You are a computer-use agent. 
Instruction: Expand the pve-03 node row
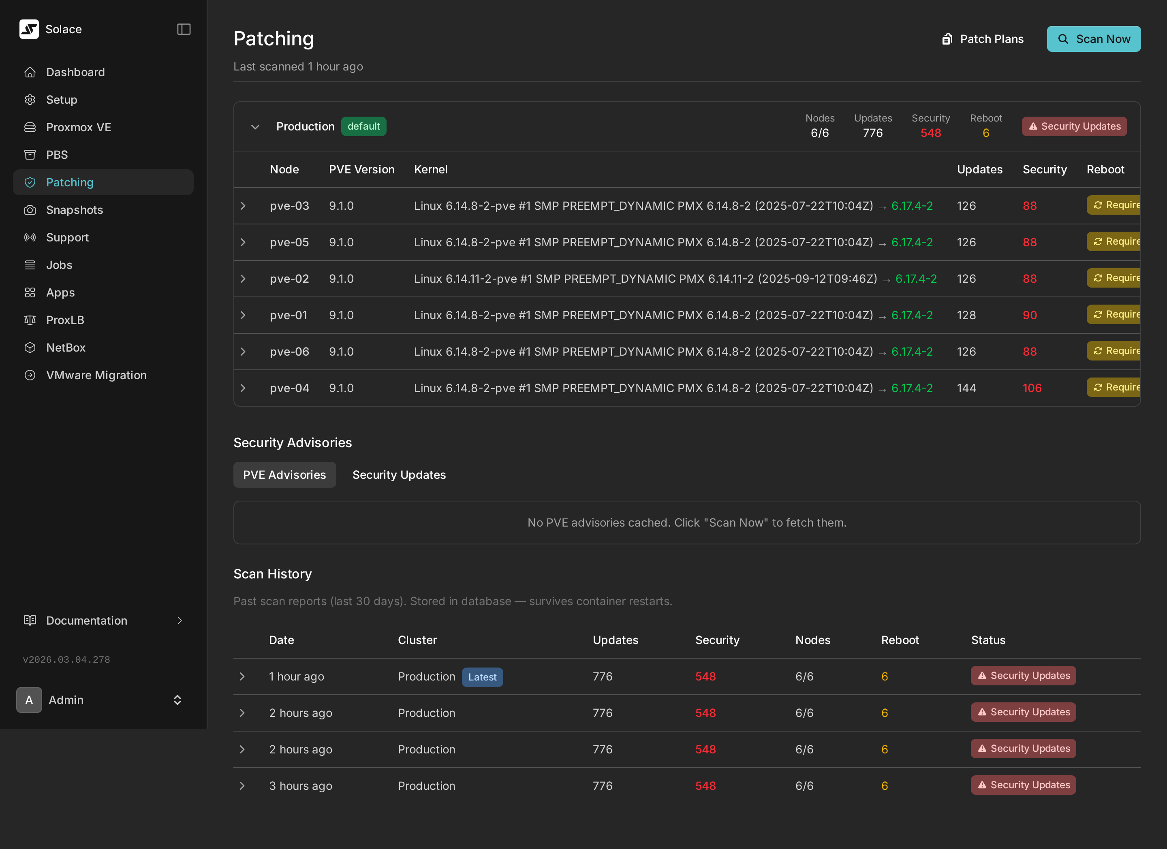244,205
